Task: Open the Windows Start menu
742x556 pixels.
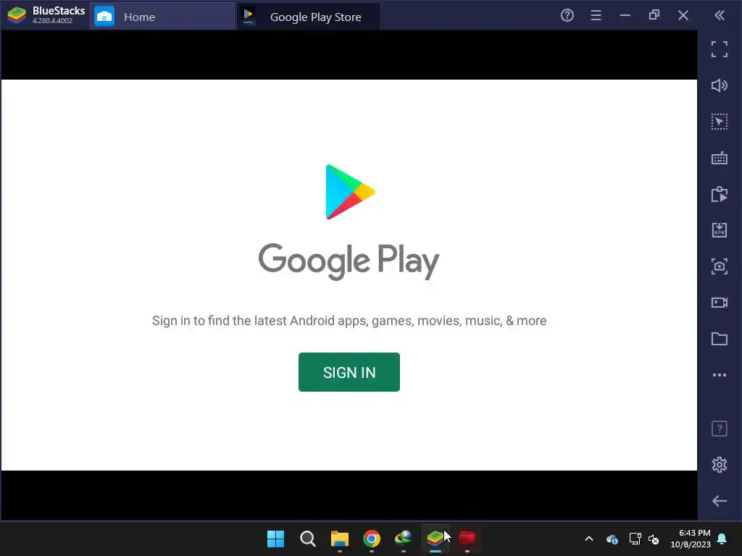Action: [275, 539]
